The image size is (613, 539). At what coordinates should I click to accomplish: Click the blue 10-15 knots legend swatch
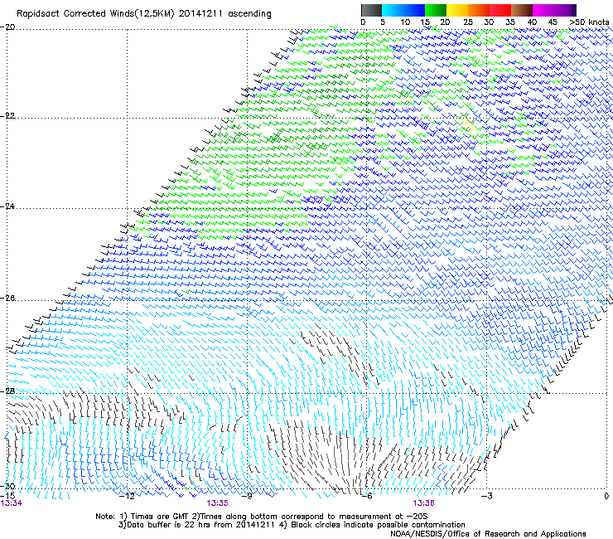click(414, 10)
